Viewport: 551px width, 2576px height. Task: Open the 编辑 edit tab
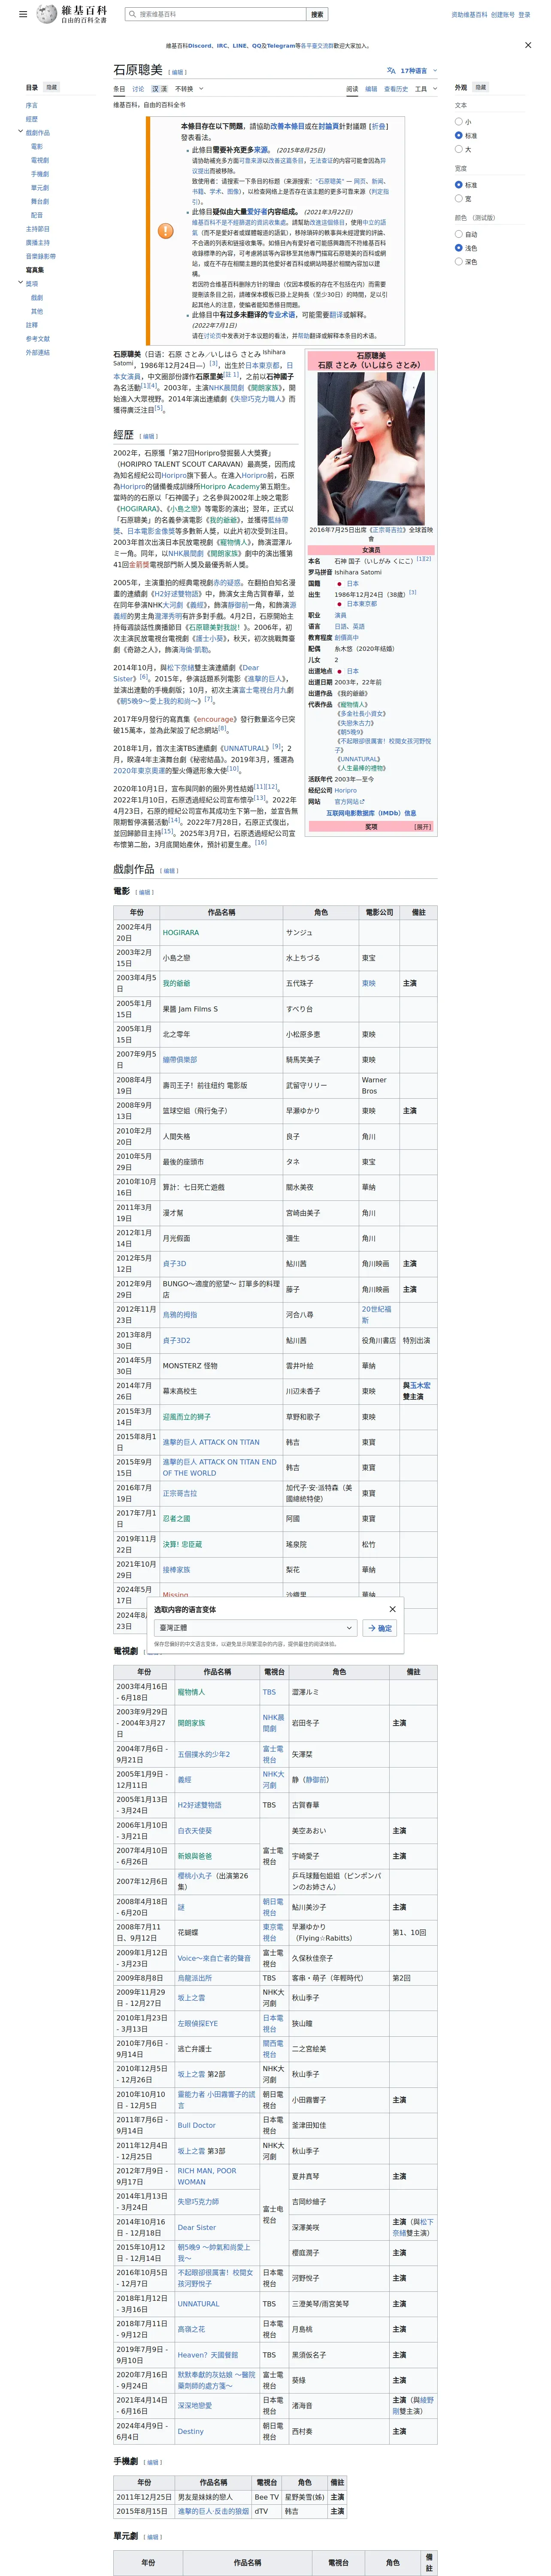(371, 89)
